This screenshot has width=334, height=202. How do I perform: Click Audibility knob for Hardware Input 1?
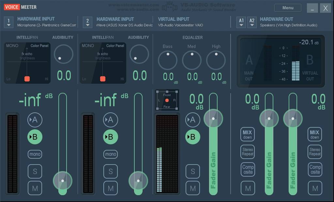[x=63, y=54]
